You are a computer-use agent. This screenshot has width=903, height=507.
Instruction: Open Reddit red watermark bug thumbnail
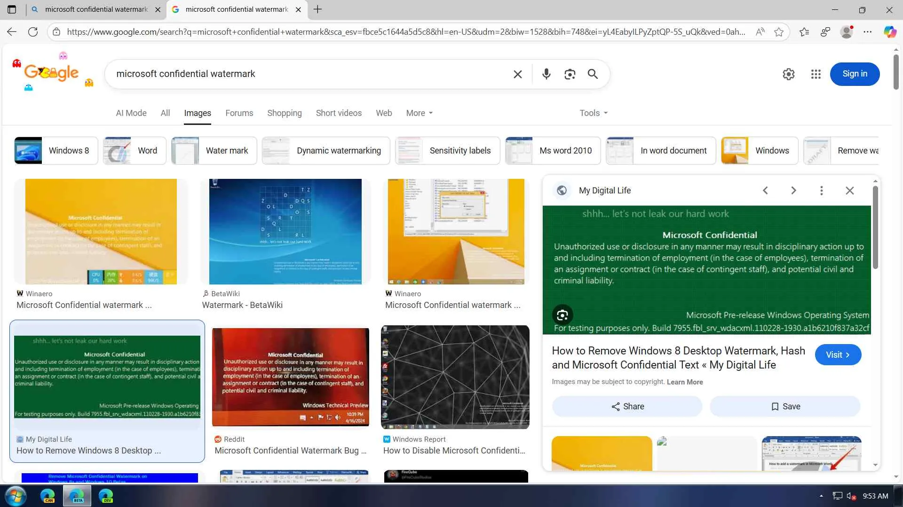tap(290, 377)
